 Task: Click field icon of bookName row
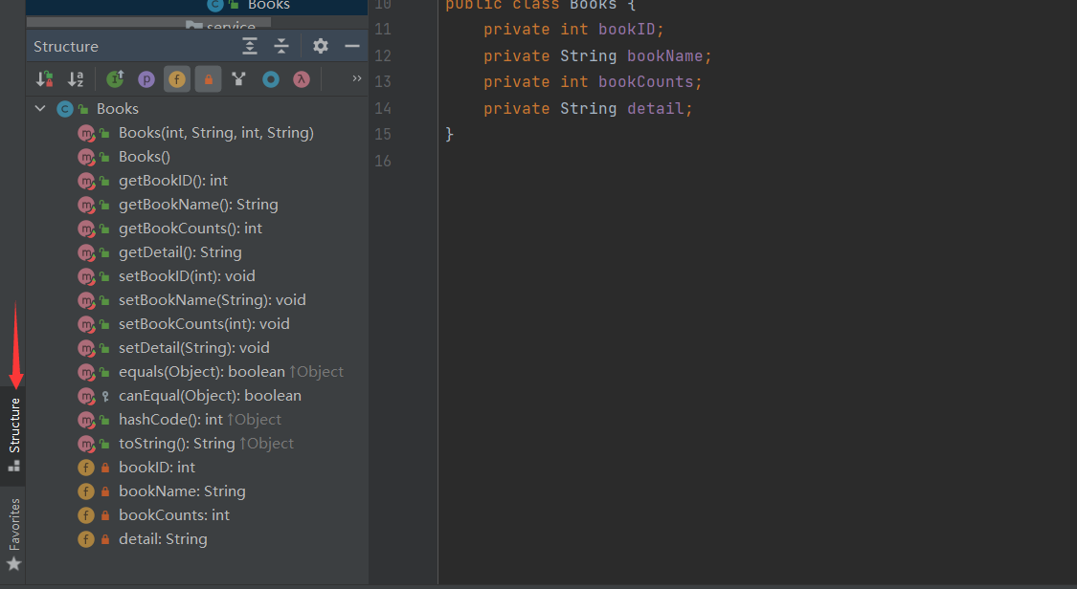86,491
